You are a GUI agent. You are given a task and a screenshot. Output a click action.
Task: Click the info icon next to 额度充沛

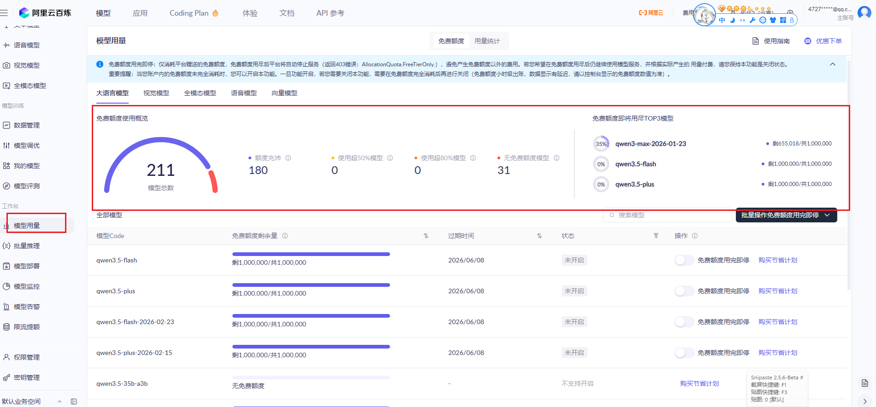pyautogui.click(x=288, y=158)
